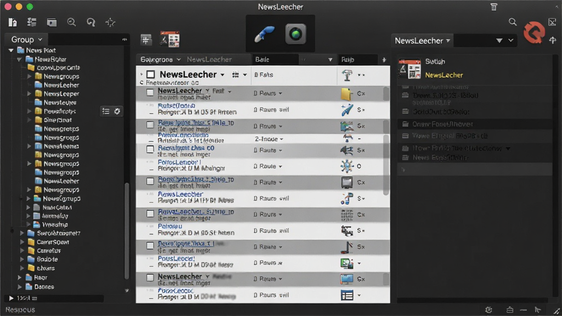Click the magnifier icon in left toolbar

coord(71,22)
